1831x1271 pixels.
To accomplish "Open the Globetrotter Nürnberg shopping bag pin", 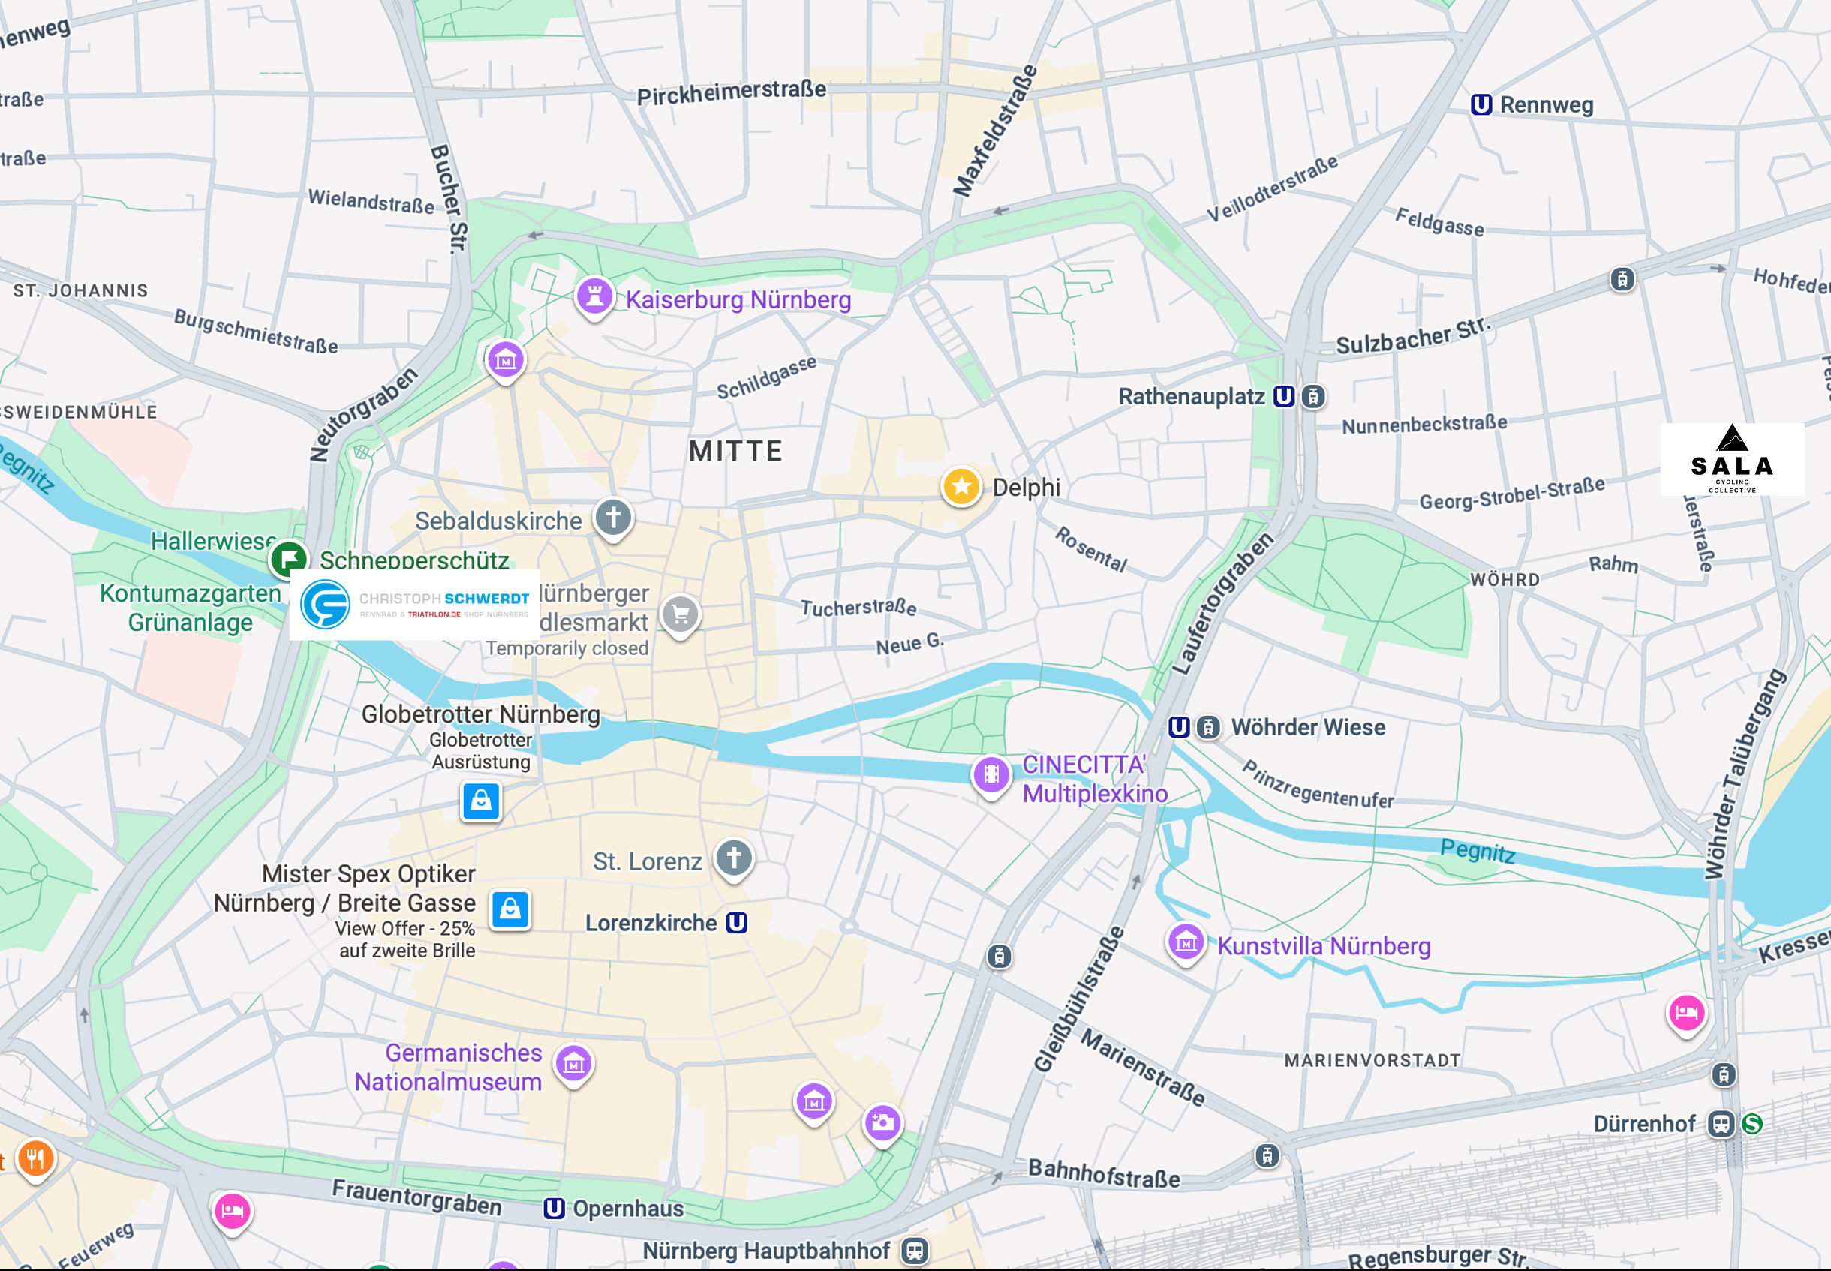I will click(x=481, y=801).
